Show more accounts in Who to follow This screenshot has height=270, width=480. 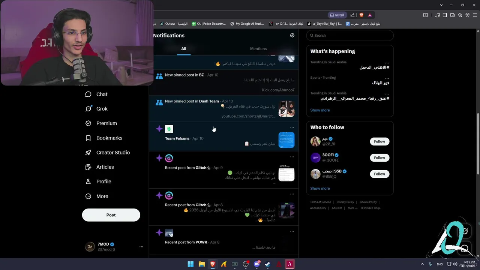click(320, 188)
